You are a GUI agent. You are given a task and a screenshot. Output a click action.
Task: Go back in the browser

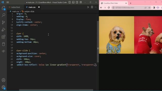pyautogui.click(x=101, y=8)
